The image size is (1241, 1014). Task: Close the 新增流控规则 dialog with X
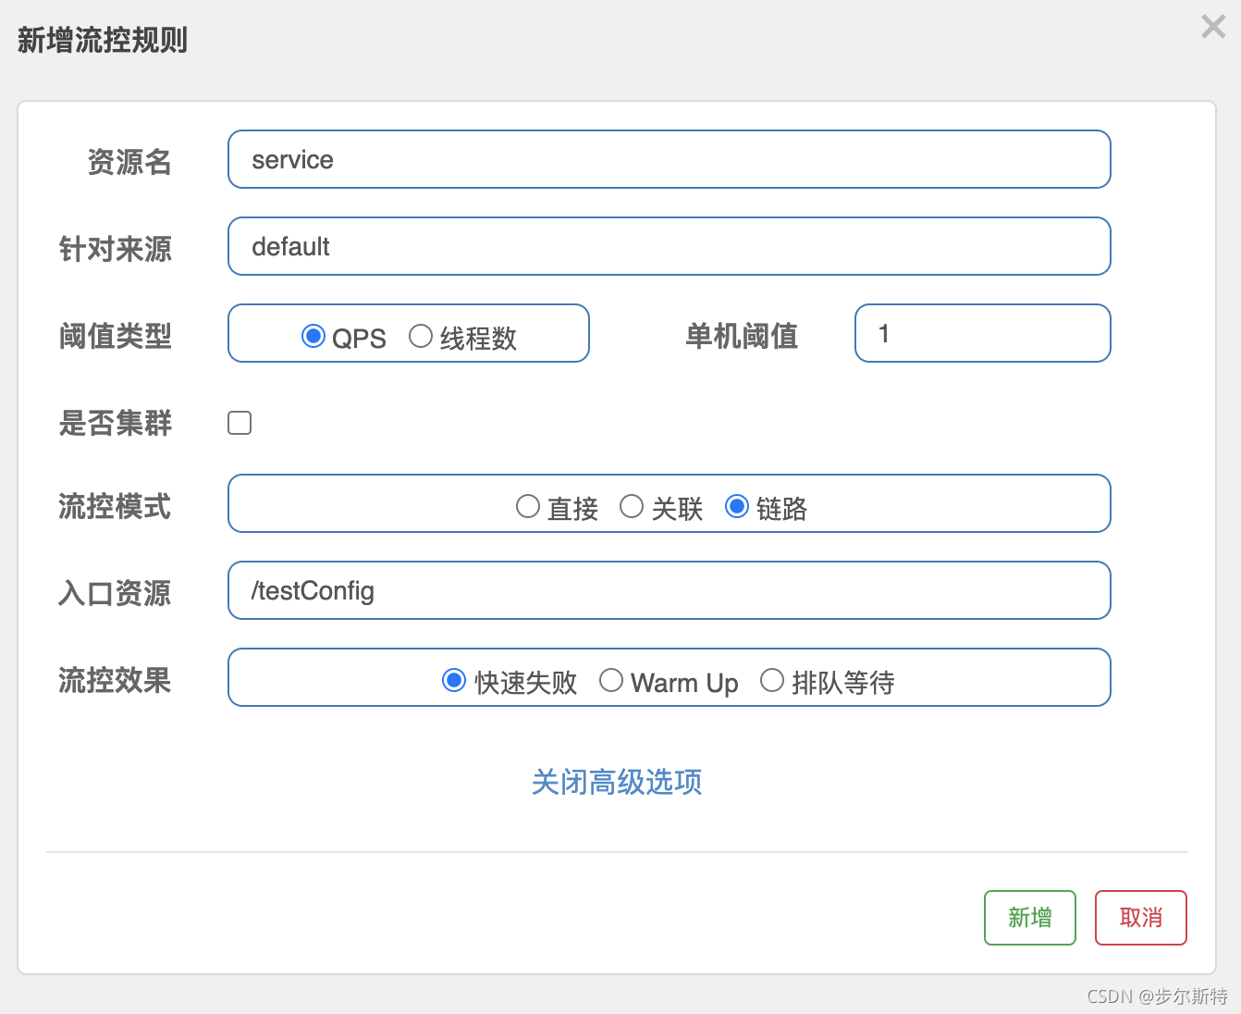tap(1212, 27)
